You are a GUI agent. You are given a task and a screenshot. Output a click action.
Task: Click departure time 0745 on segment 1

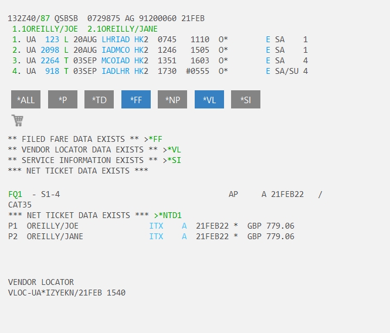pos(167,39)
